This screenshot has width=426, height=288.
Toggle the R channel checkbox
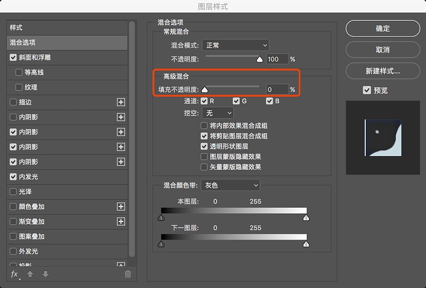click(x=204, y=101)
